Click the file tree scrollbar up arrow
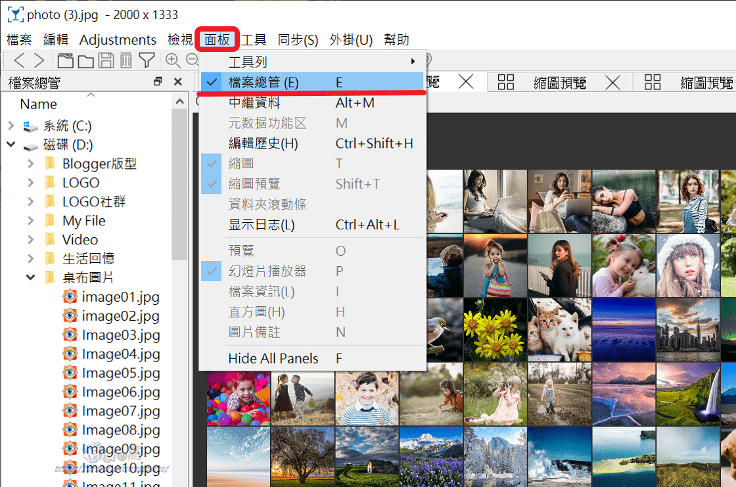The image size is (736, 487). click(180, 101)
